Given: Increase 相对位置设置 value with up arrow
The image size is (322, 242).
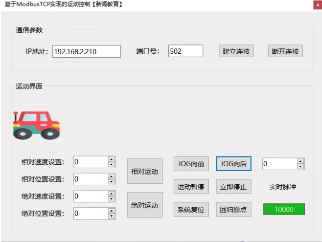Looking at the screenshot, I should 111,176.
